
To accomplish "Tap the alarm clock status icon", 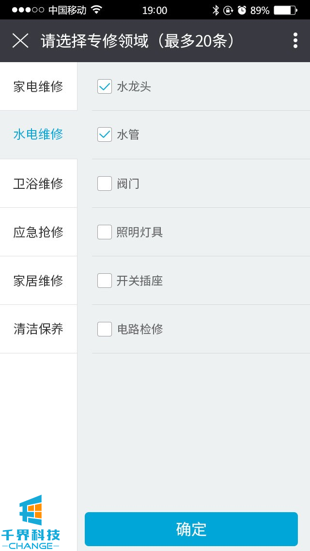I will click(x=242, y=10).
